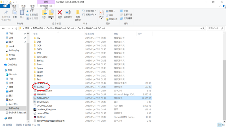The image size is (226, 127).
Task: Open the View ribbon tab
Action: click(32, 6)
